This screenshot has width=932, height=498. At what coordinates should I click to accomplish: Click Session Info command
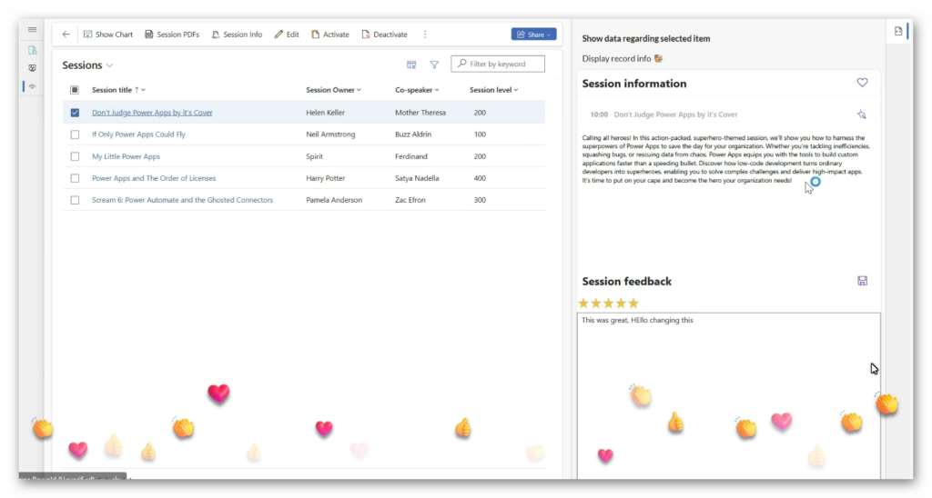click(x=237, y=35)
